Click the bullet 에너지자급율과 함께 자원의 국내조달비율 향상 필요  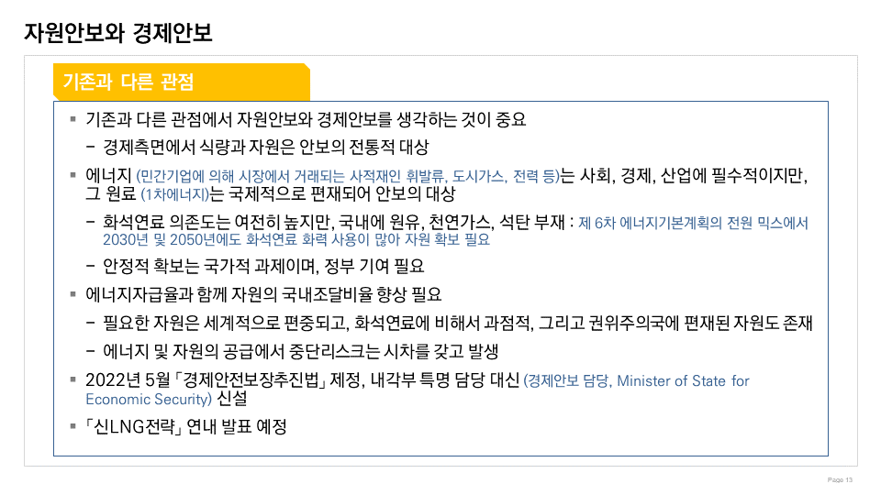click(263, 295)
